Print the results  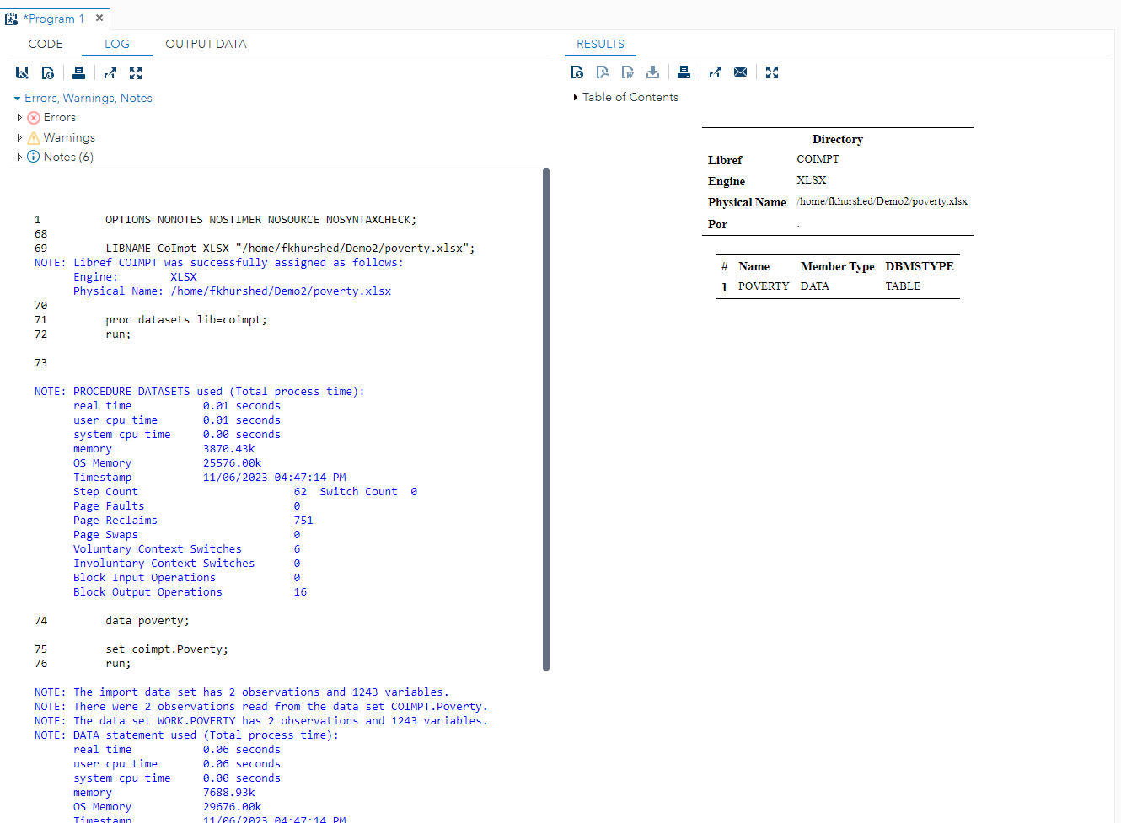pos(684,72)
